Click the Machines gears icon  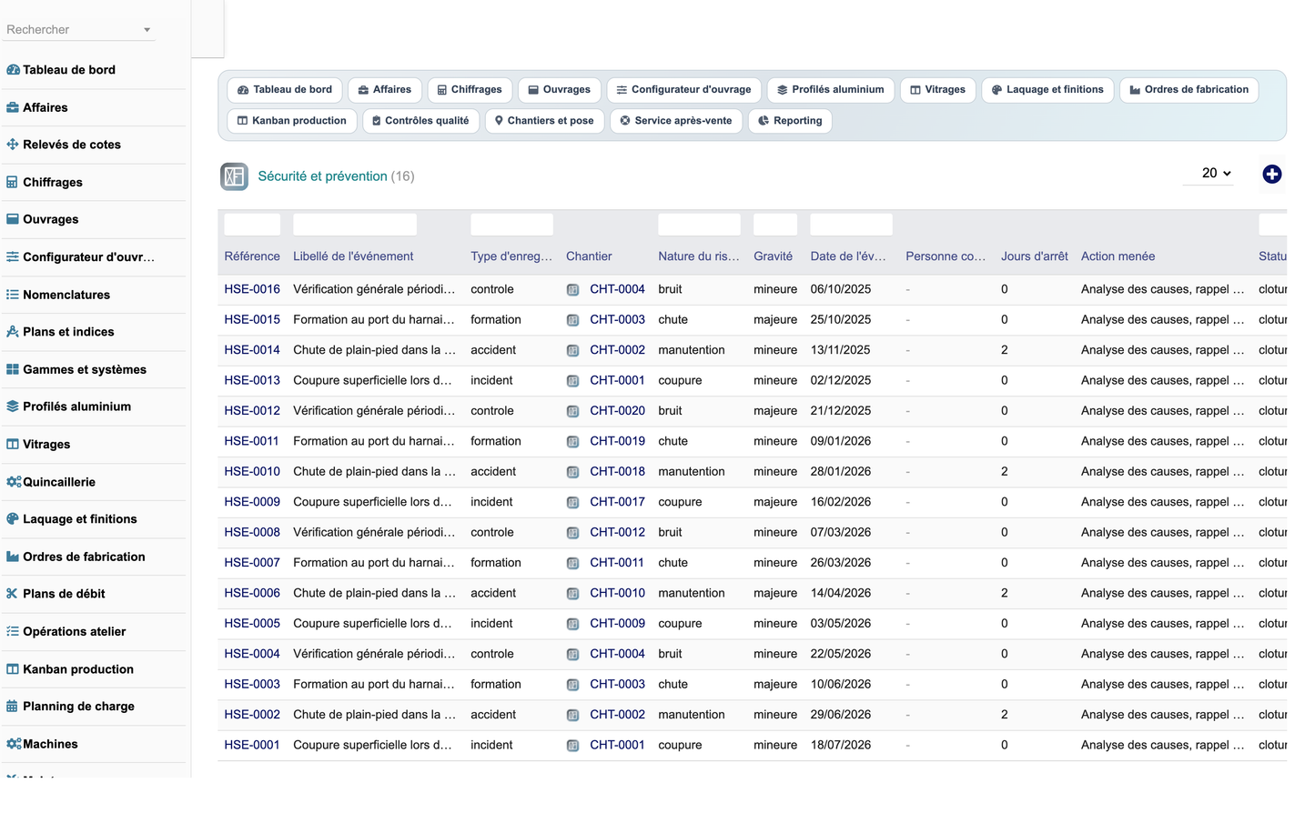point(14,744)
